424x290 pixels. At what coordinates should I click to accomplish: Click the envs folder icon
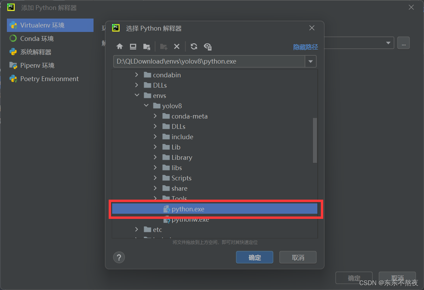[x=148, y=96]
